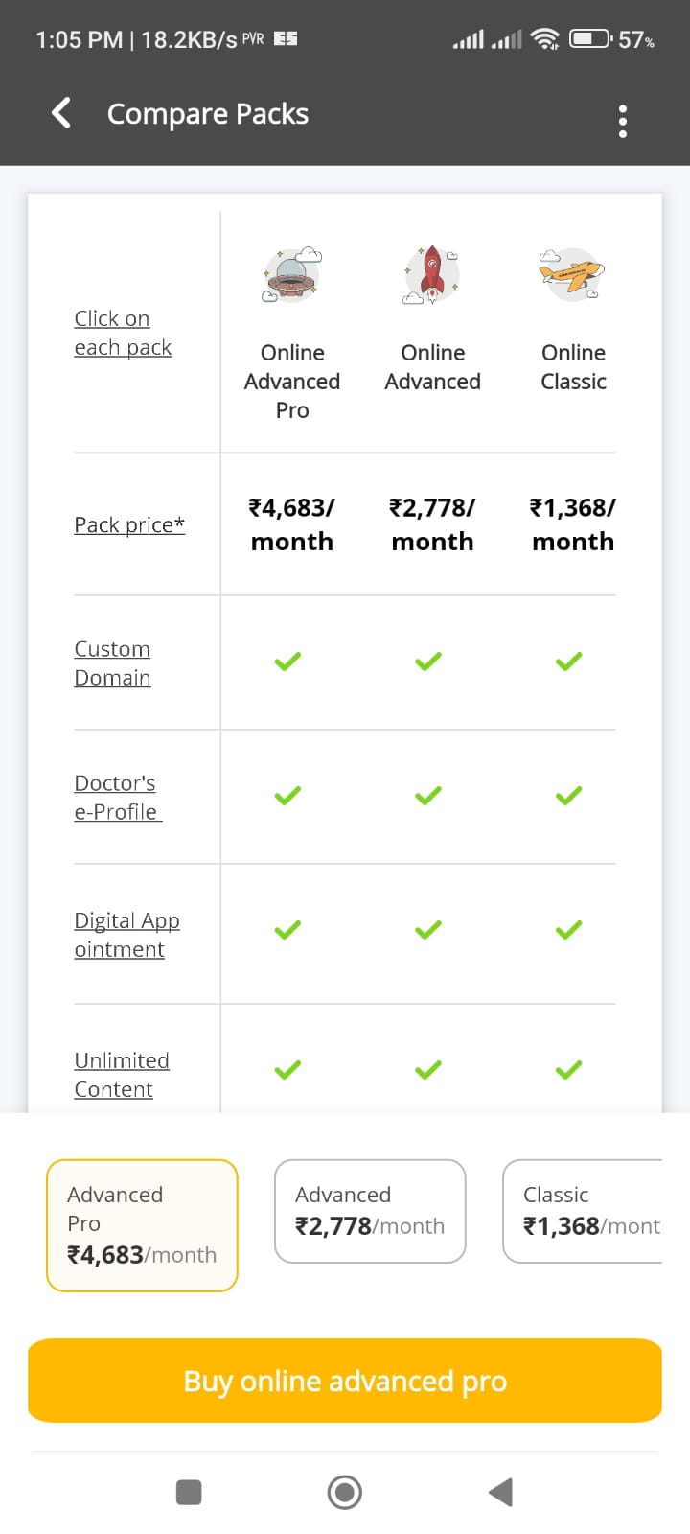Tap the Android recent apps square

coord(189,1492)
